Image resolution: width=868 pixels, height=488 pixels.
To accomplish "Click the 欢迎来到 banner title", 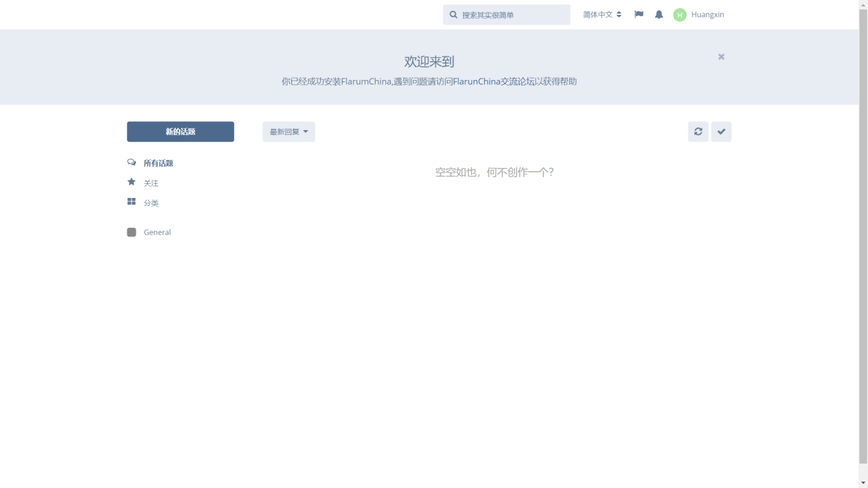I will tap(429, 62).
